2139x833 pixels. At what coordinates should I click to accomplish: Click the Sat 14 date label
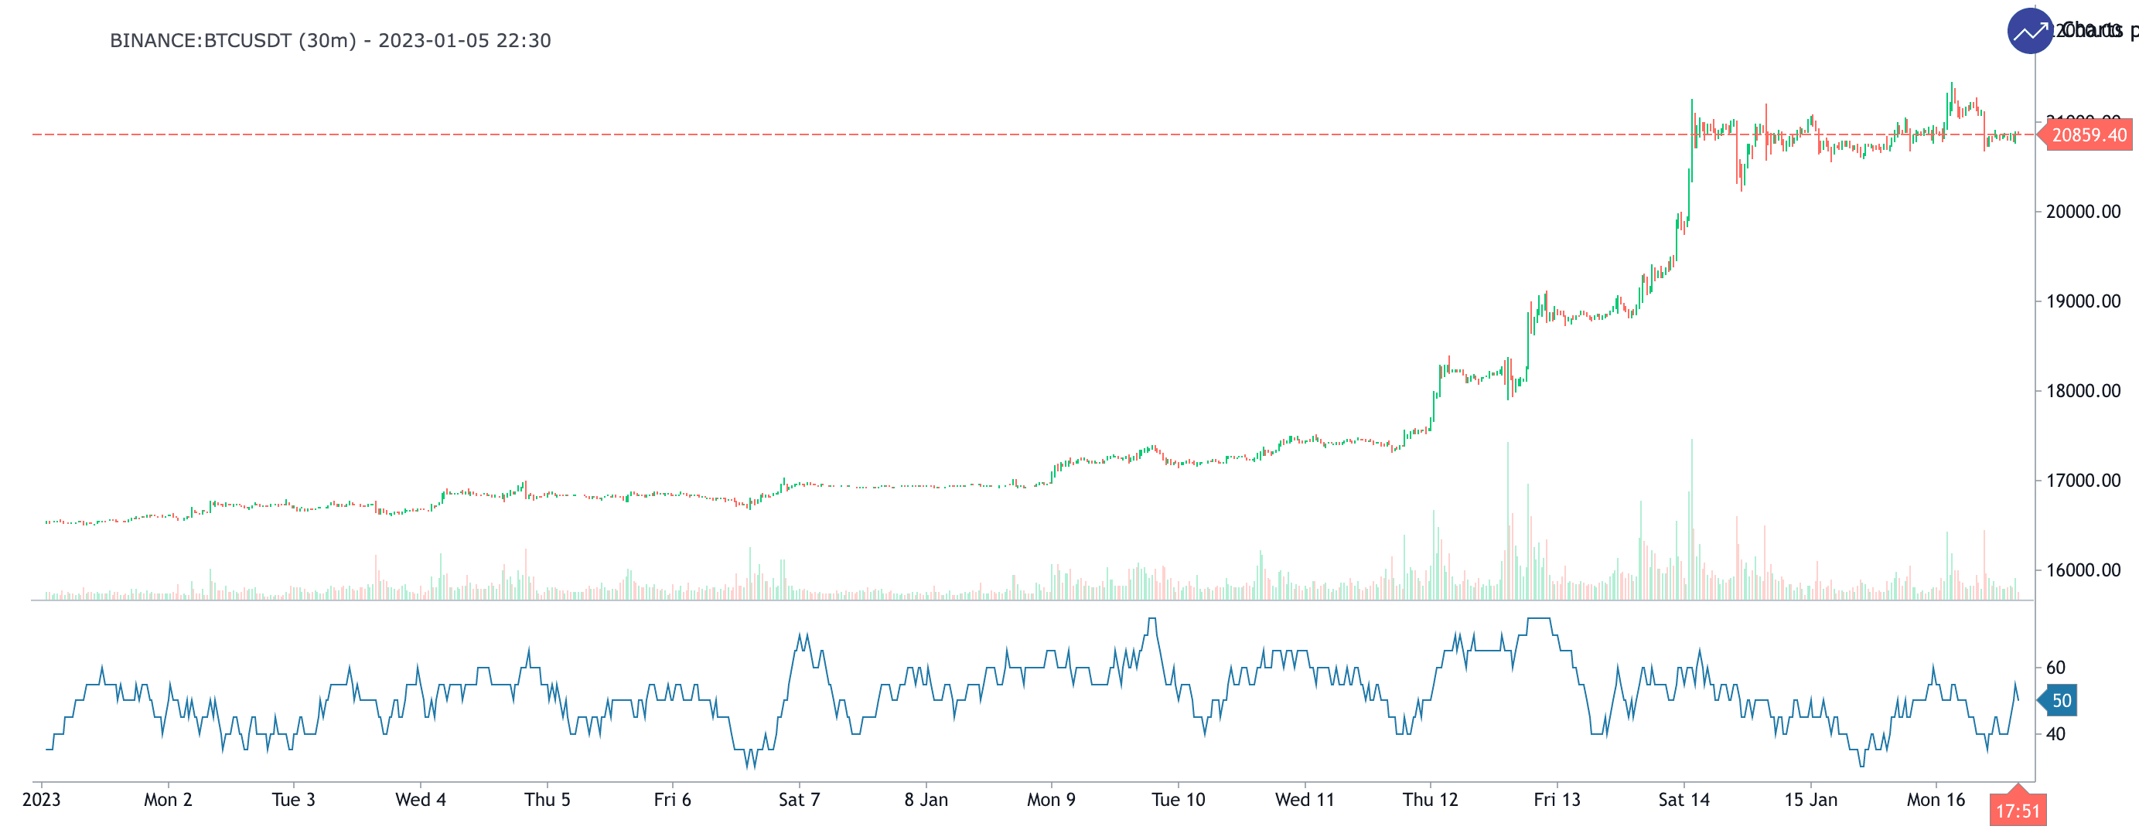pos(1684,800)
